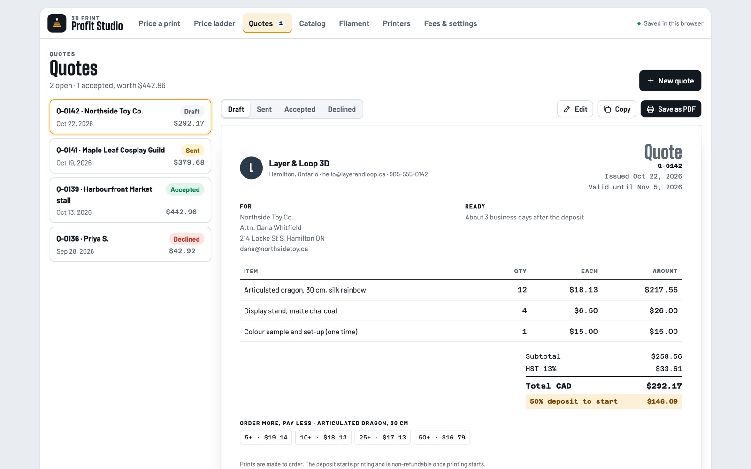The image size is (751, 469).
Task: Click the Articulated dragon item row
Action: coord(461,290)
